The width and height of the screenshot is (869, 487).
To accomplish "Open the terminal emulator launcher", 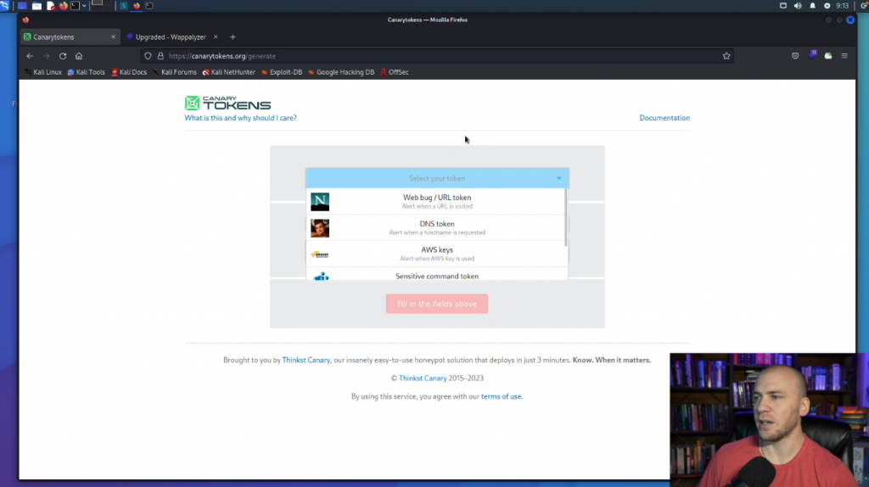I will click(x=76, y=6).
